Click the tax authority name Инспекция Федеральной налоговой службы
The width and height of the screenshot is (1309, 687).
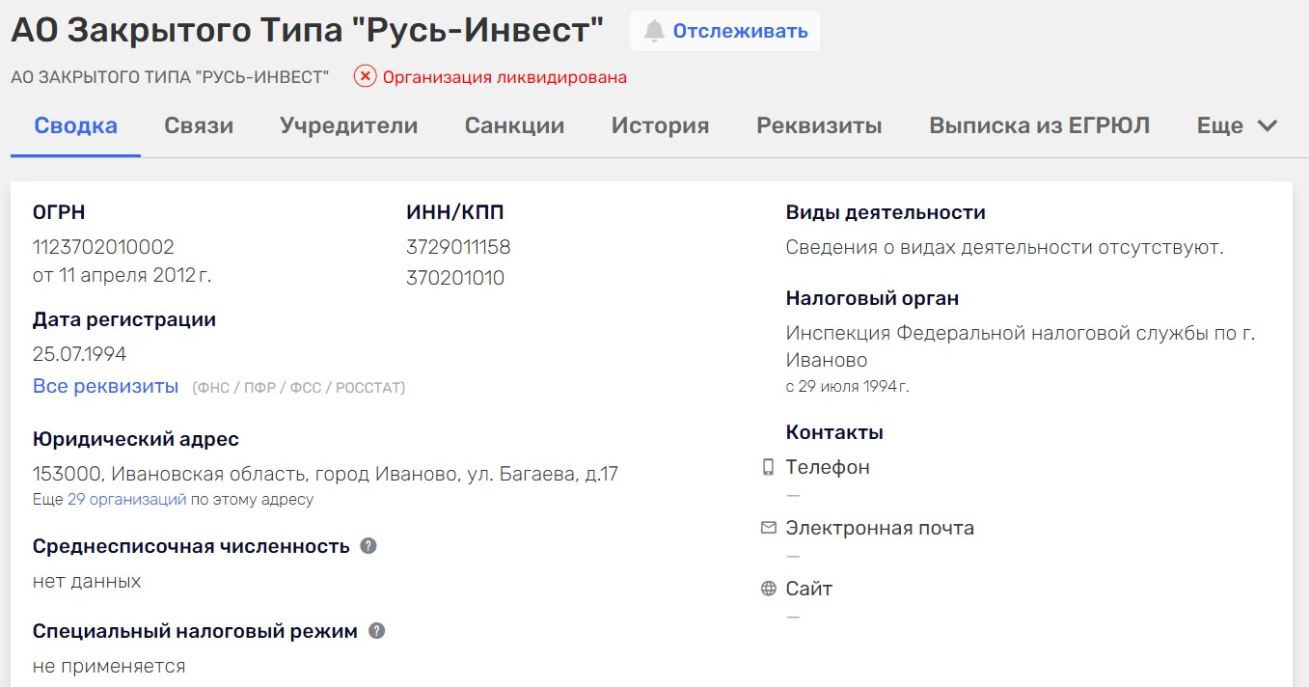[1021, 346]
